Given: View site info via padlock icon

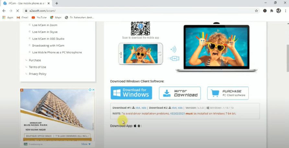Looking at the screenshot, I should click(26, 11).
